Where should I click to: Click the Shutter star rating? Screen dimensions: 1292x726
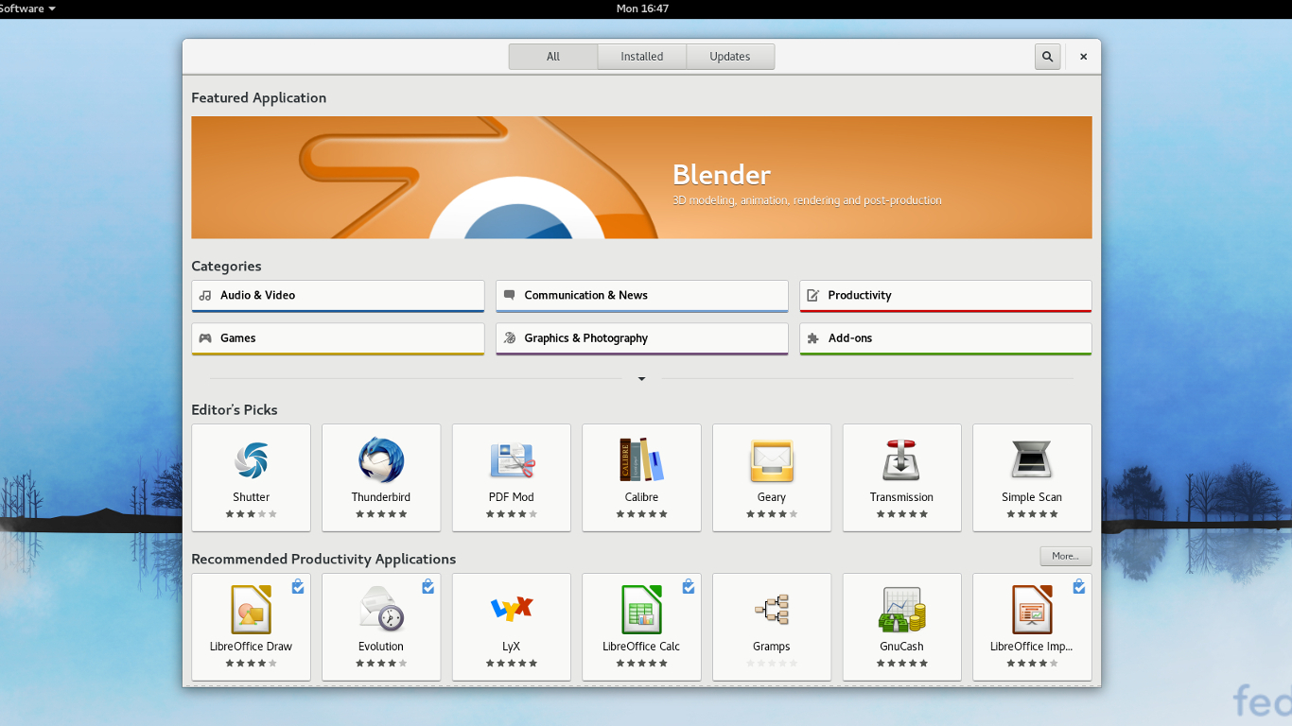252,514
